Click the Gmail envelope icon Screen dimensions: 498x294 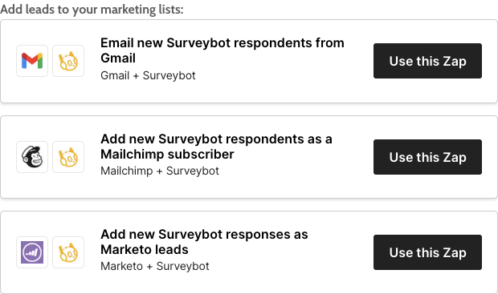pyautogui.click(x=32, y=61)
